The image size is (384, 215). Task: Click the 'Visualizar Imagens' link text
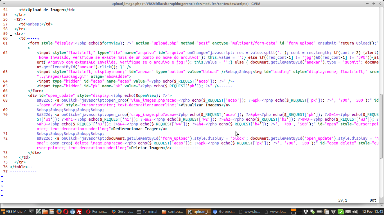pos(201,105)
